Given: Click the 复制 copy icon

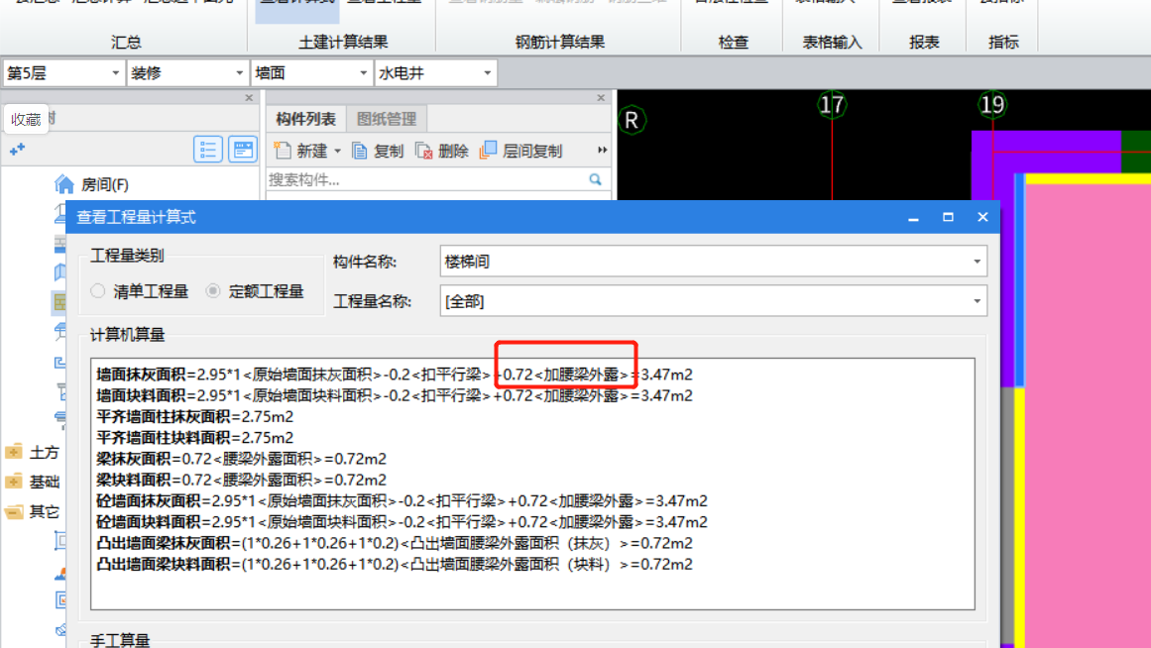Looking at the screenshot, I should point(360,152).
